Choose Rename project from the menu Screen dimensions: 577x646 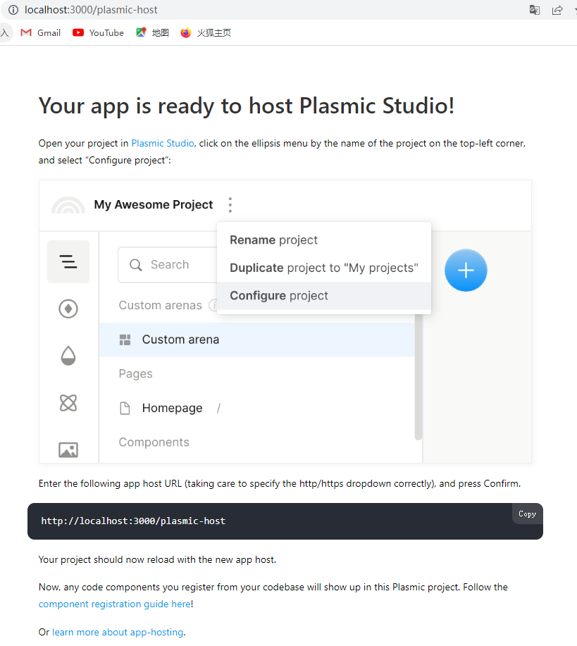click(x=273, y=240)
